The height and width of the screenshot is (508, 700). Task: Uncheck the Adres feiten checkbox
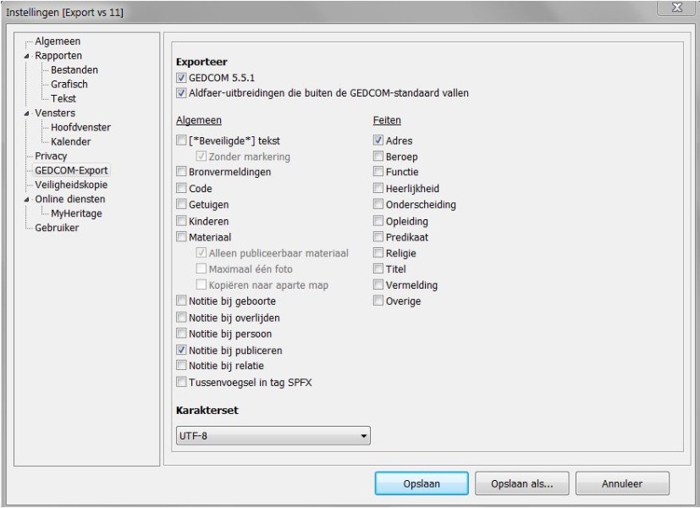(378, 141)
